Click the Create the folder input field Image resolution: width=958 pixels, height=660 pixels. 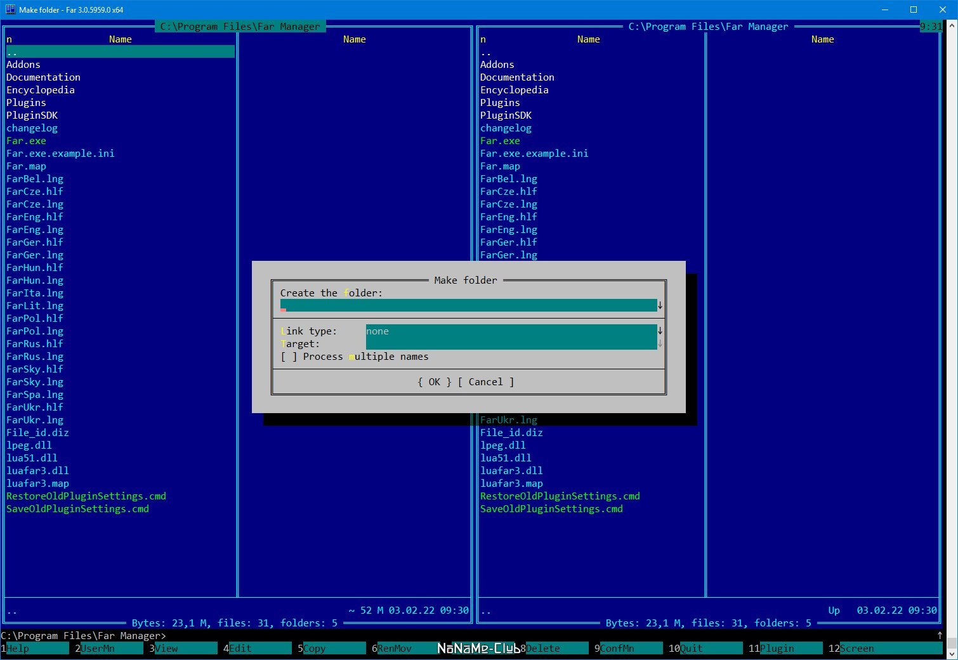point(468,305)
